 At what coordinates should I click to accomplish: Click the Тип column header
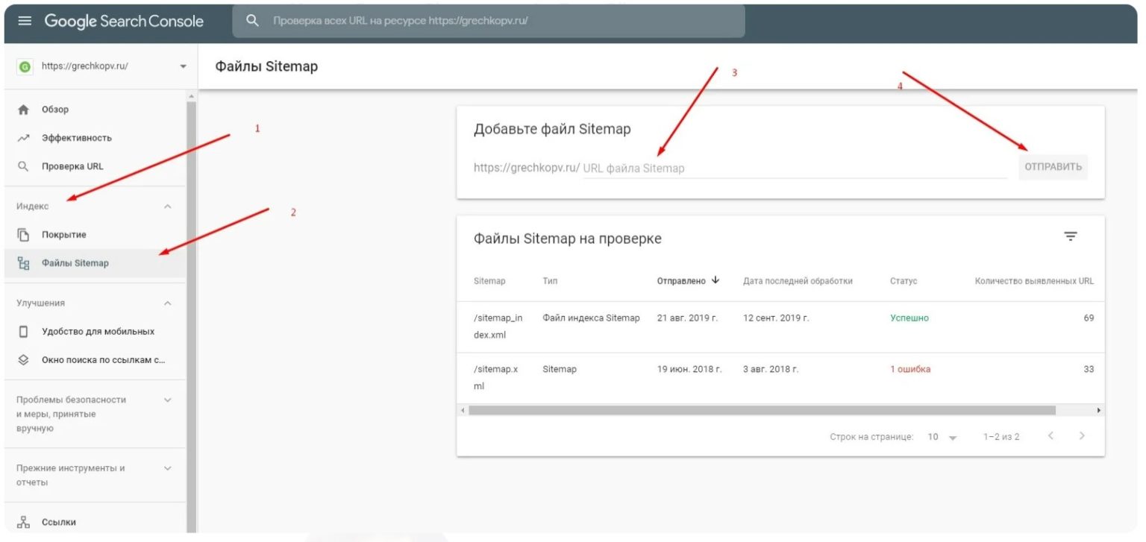coord(550,281)
